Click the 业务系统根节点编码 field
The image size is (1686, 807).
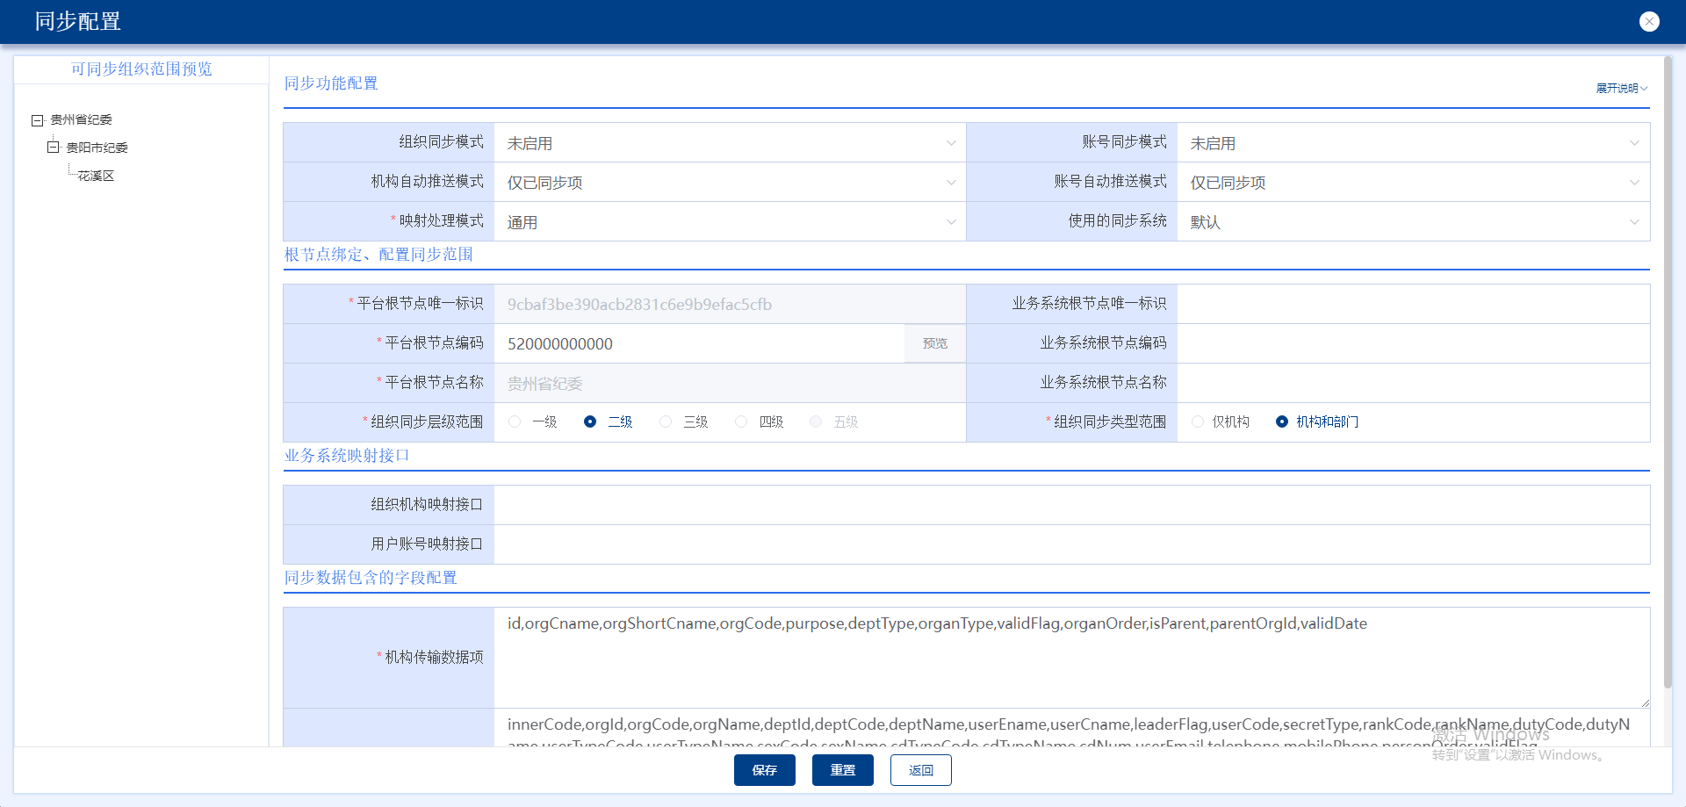[x=1413, y=343]
